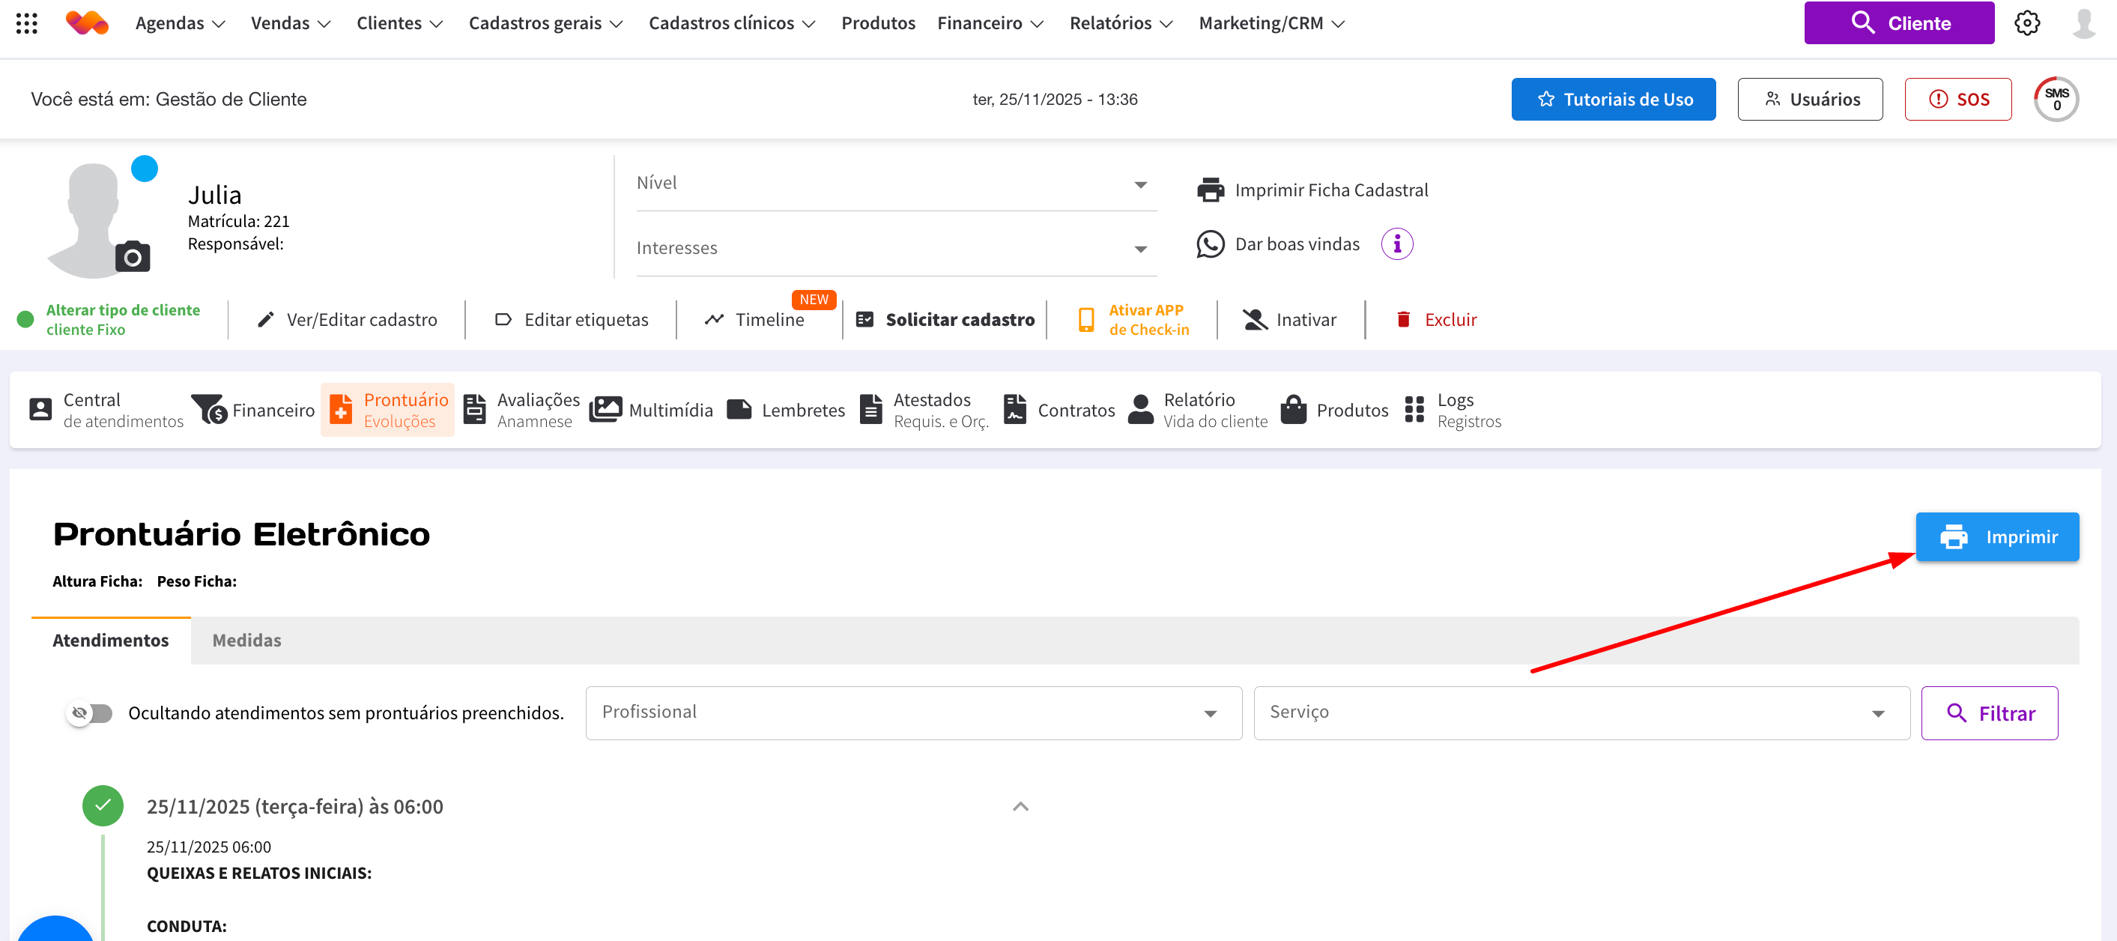Click the camera icon on profile photo
The width and height of the screenshot is (2117, 941).
click(x=133, y=257)
